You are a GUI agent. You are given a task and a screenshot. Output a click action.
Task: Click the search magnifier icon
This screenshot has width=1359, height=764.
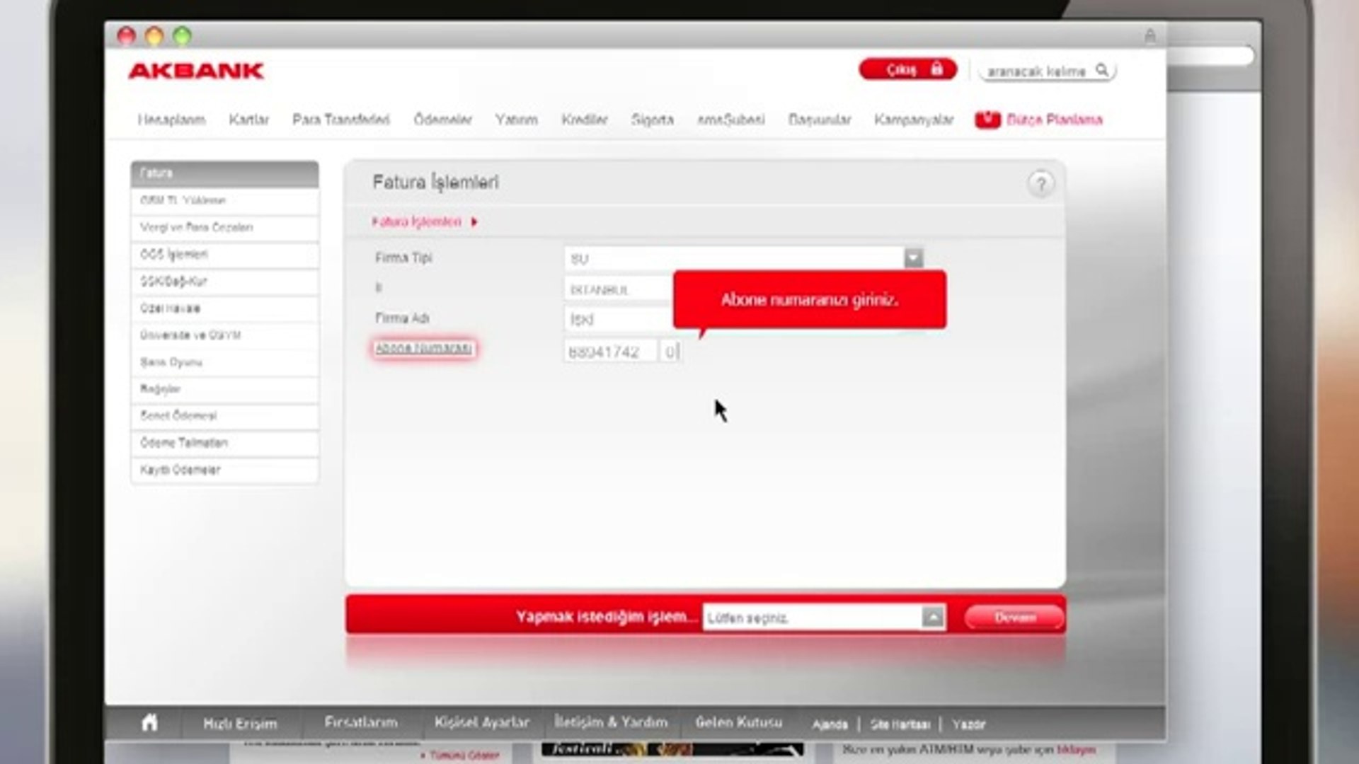(x=1101, y=70)
